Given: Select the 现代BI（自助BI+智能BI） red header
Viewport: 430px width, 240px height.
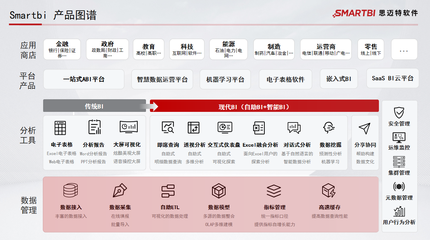Looking at the screenshot, I should 264,107.
